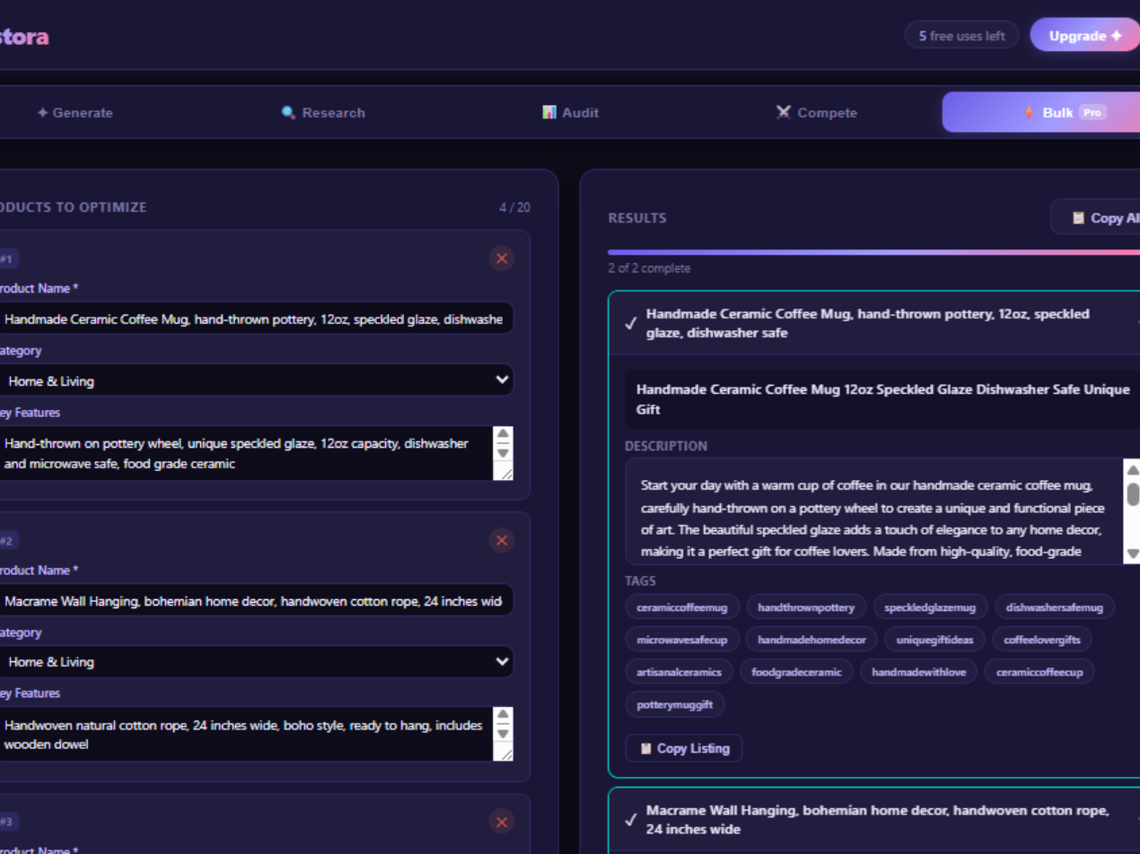Remove product #3 with the red X

502,821
